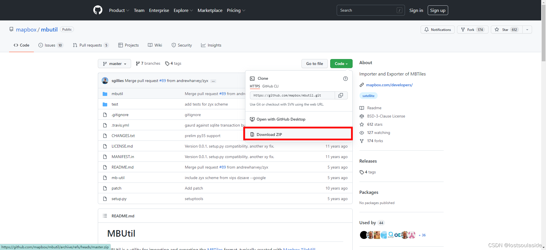Screen dimensions: 546x250
Task: Click the Sign in link
Action: click(416, 10)
